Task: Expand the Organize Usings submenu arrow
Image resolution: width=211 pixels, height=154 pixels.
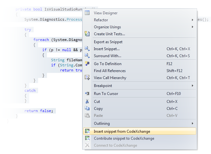Action: pos(193,27)
